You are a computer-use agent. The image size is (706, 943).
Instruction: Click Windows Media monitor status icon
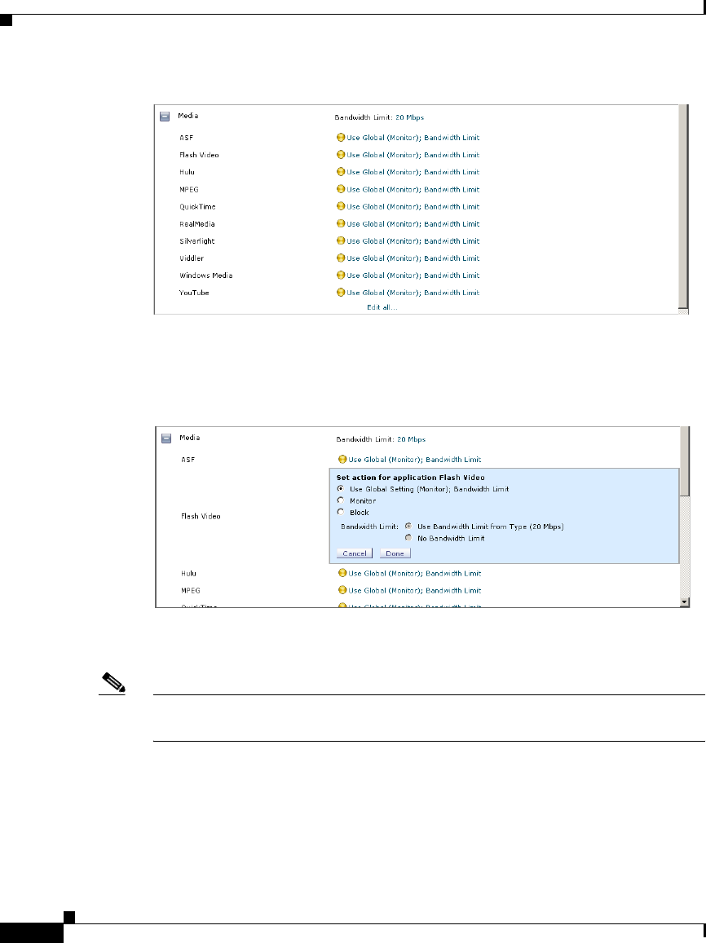[341, 275]
